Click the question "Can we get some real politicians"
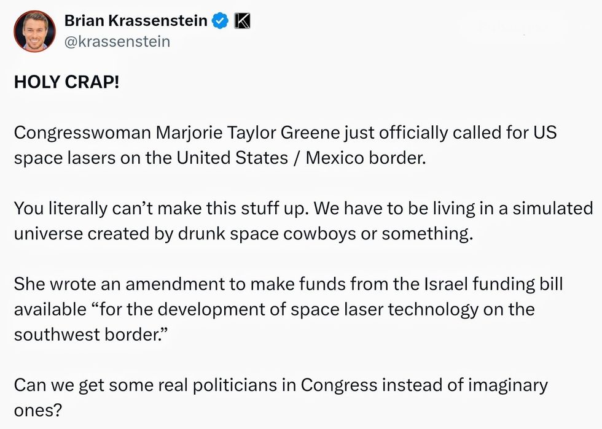 (x=154, y=385)
